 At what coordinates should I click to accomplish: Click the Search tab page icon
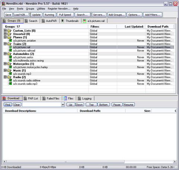(x=26, y=21)
